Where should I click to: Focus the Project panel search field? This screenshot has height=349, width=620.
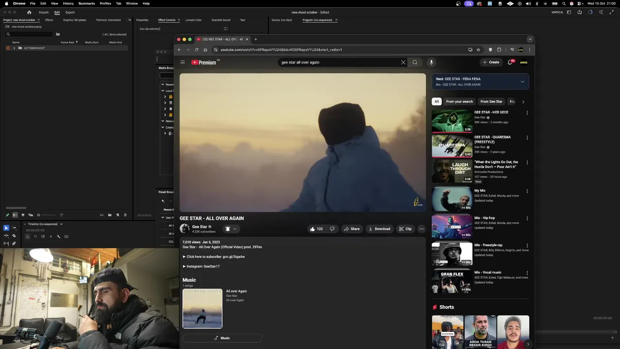pyautogui.click(x=29, y=34)
